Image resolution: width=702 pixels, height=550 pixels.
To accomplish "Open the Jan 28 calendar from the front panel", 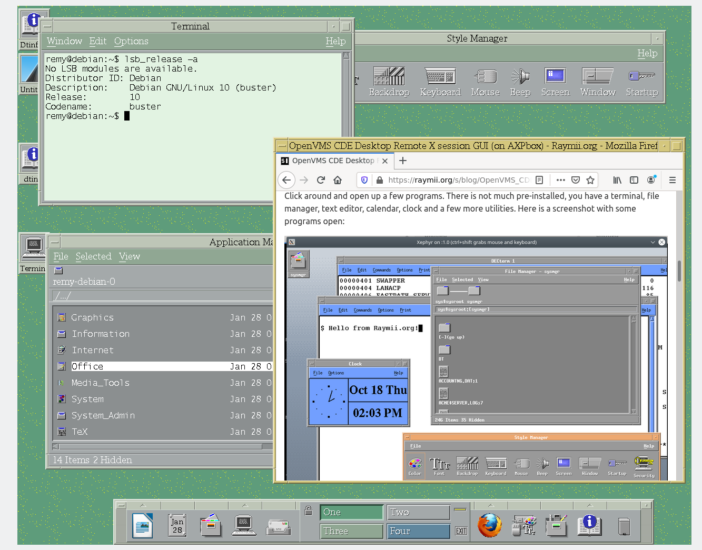I will point(176,525).
